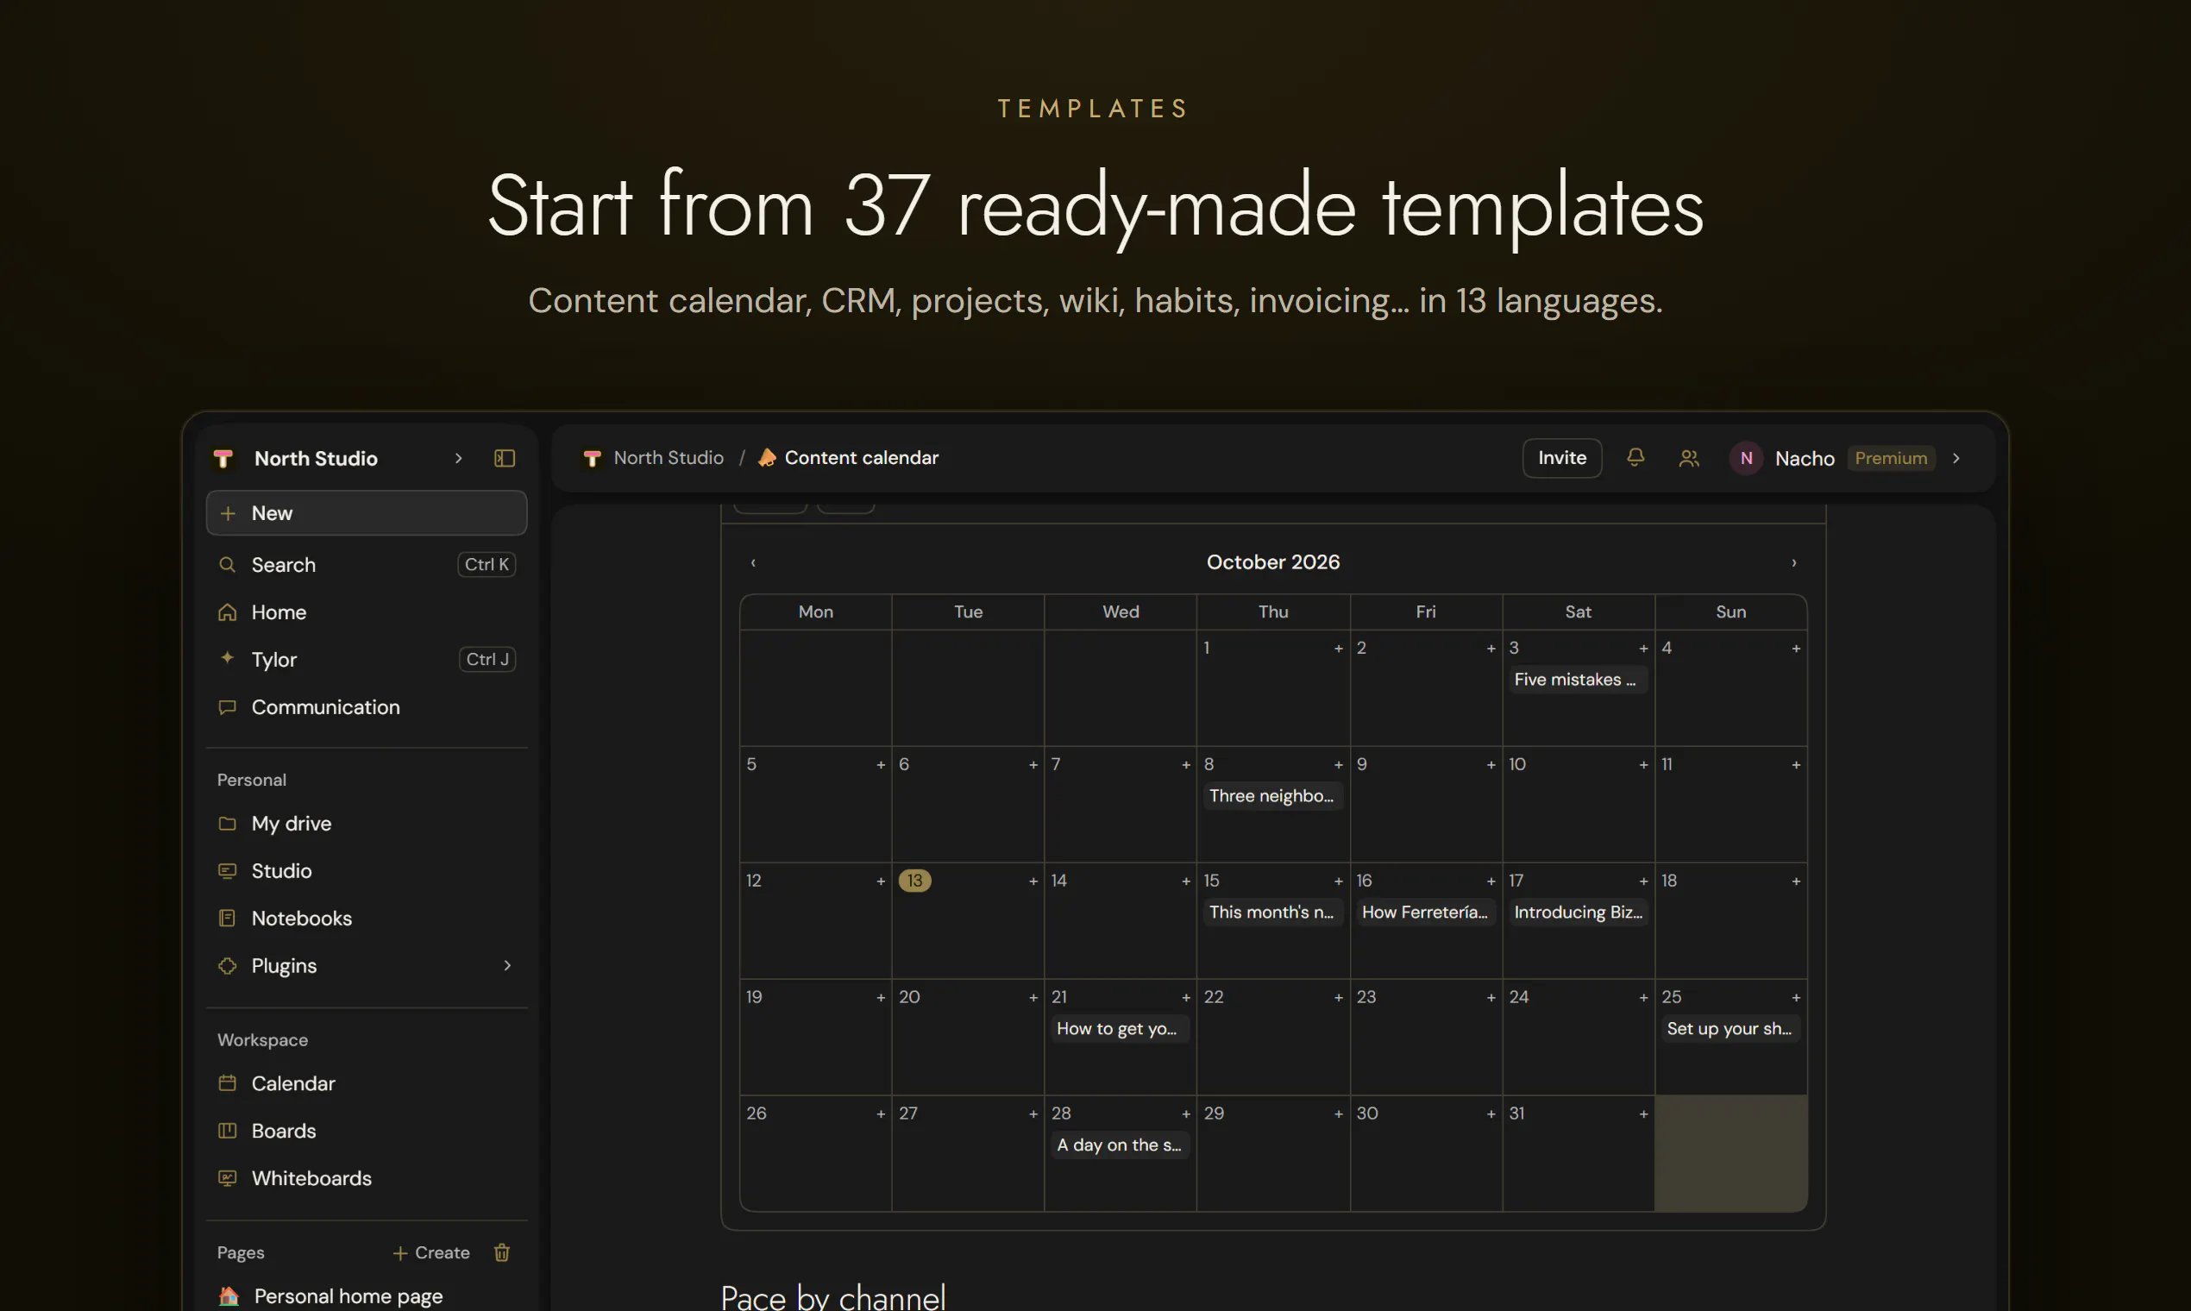The image size is (2191, 1311).
Task: Open the Tylor assistant item
Action: [x=367, y=659]
